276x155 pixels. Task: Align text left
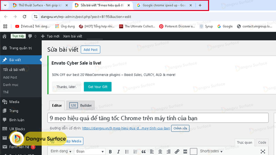coord(152,152)
